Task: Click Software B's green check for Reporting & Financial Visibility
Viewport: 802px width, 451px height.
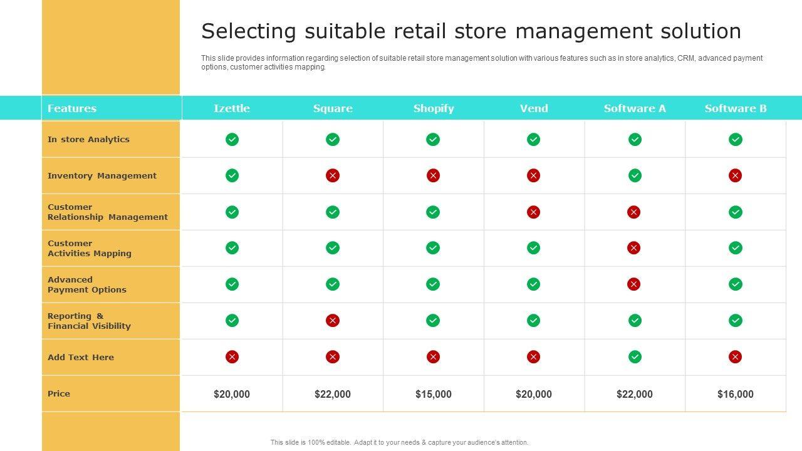Action: [736, 321]
